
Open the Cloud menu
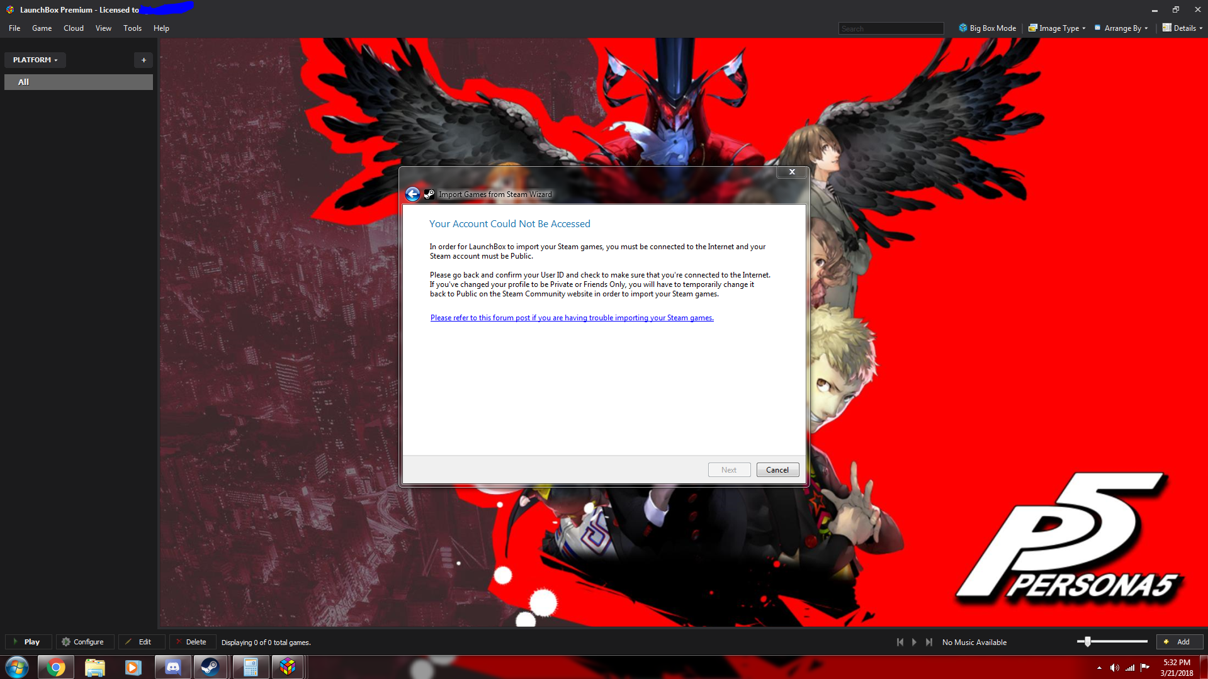coord(74,28)
